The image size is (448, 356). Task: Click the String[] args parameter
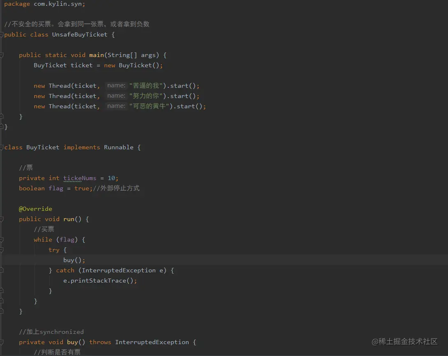pyautogui.click(x=132, y=55)
